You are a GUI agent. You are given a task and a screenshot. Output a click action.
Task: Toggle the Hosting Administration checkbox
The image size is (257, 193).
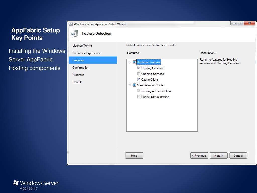pos(139,91)
